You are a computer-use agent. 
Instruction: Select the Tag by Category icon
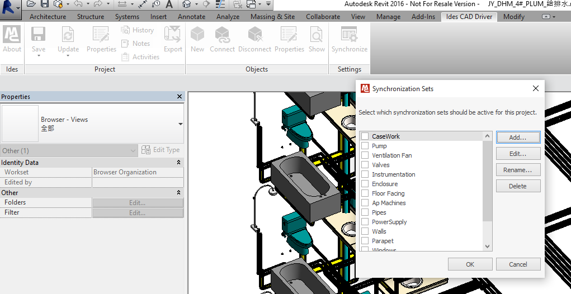156,4
